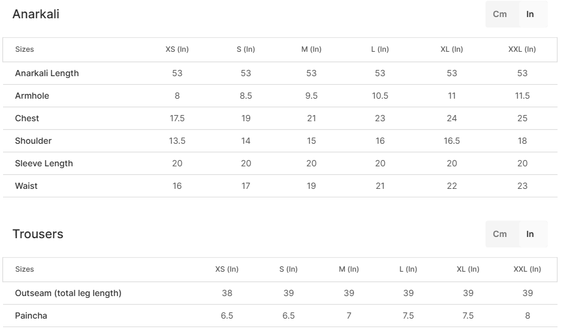Select the Anarkali Length row label

(47, 73)
